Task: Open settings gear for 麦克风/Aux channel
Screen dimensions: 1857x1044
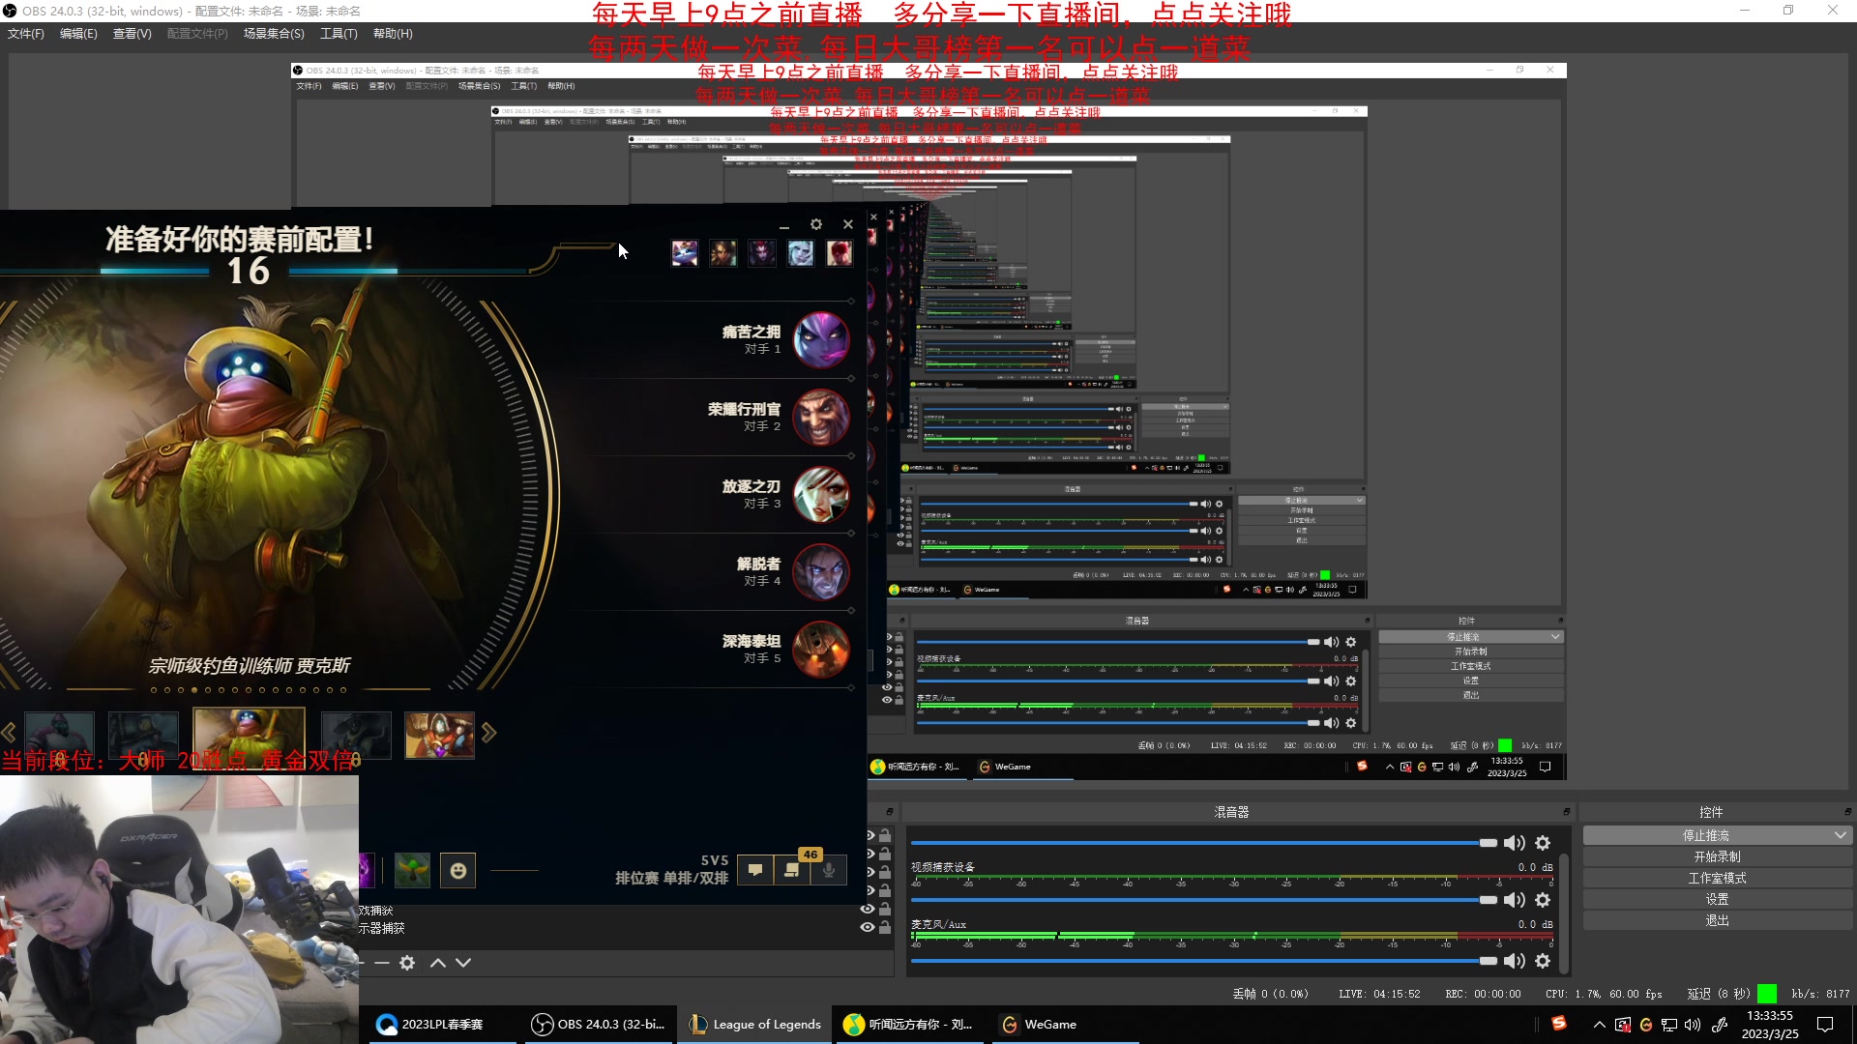Action: (x=1543, y=961)
